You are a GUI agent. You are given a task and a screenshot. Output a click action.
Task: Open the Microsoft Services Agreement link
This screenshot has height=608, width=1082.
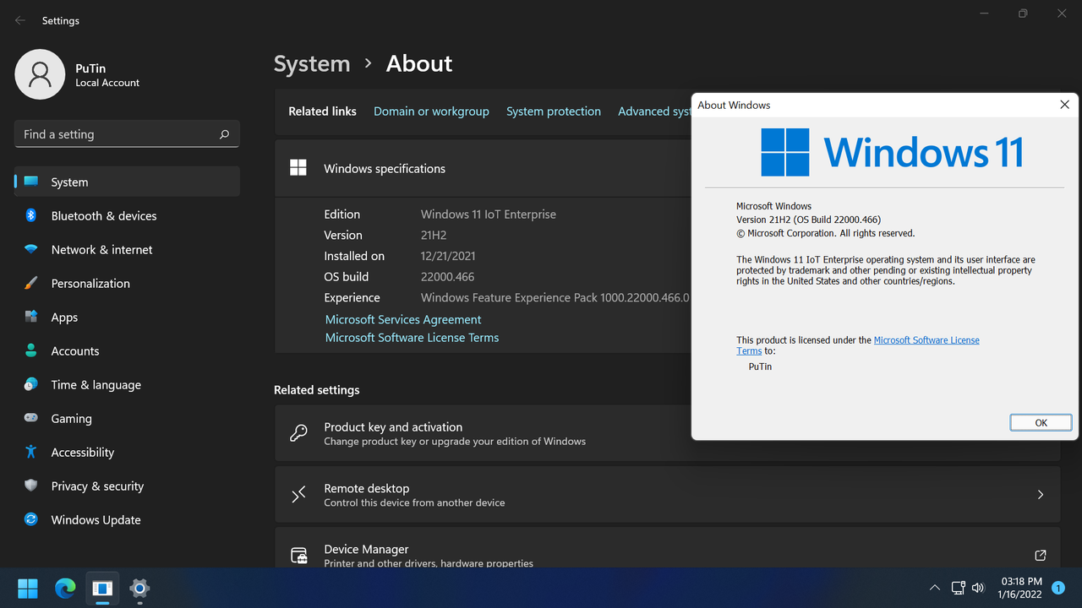coord(403,320)
